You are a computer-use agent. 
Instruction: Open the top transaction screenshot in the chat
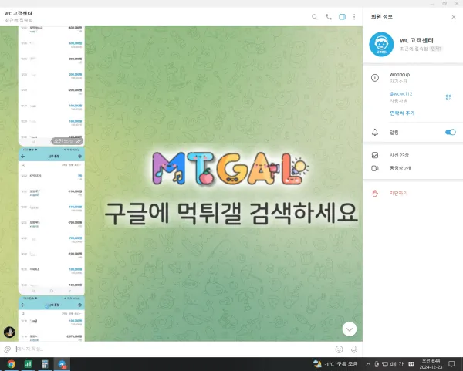pos(52,86)
